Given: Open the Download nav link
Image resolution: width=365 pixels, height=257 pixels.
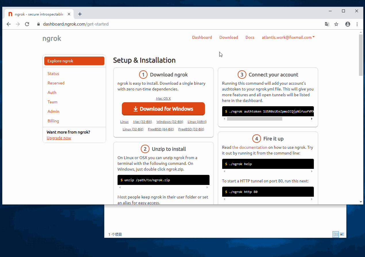Looking at the screenshot, I should (229, 37).
